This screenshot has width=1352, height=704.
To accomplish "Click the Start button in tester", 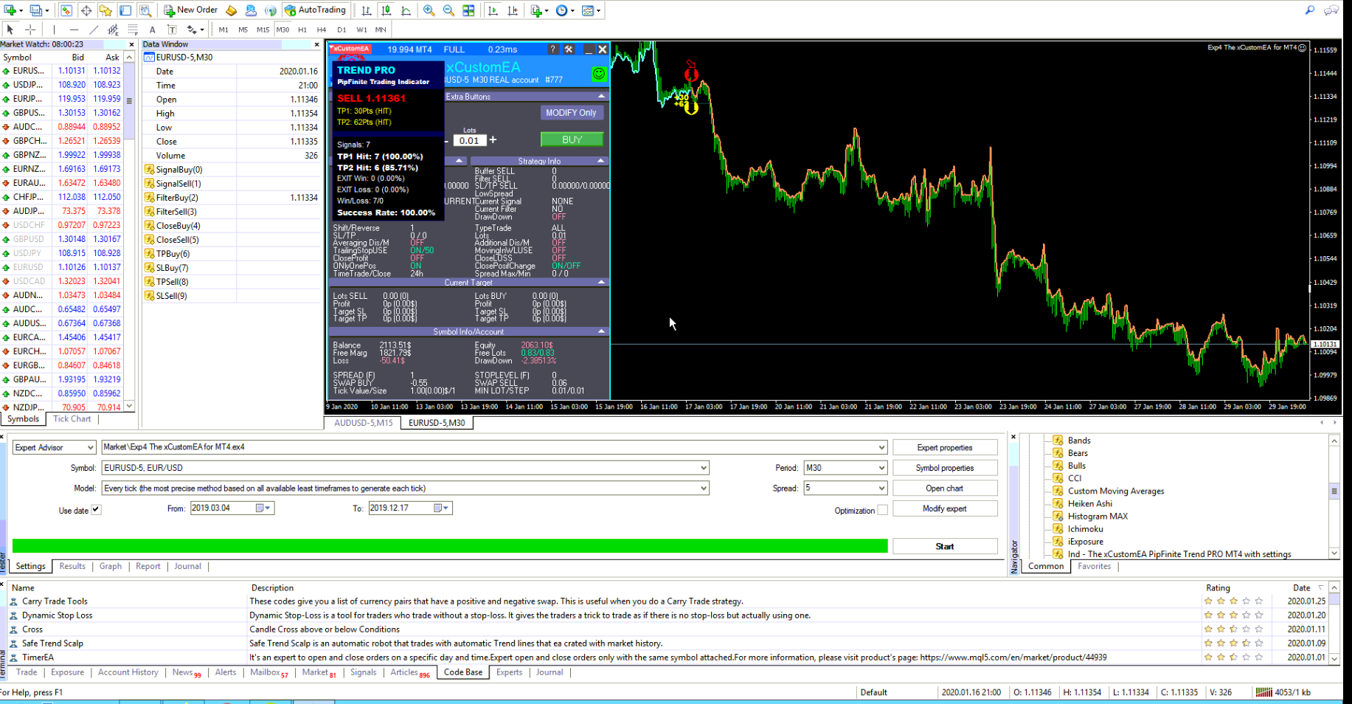I will 945,547.
